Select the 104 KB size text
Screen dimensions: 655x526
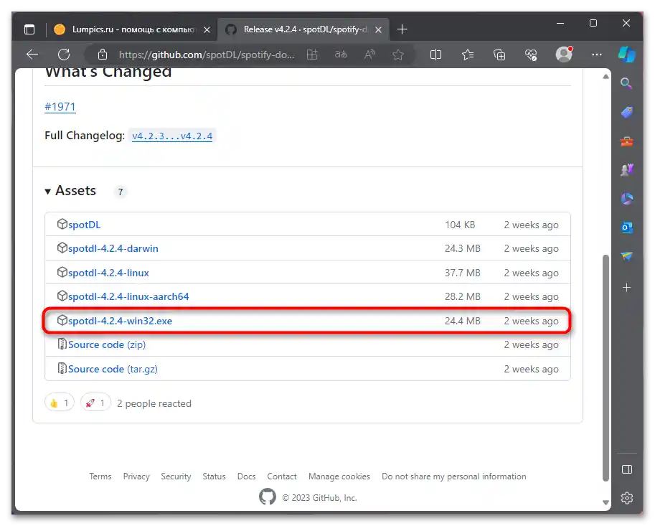point(460,225)
